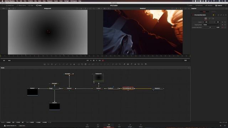This screenshot has height=128, width=228.
Task: Switch to the Fusion page tab
Action: (x=108, y=126)
